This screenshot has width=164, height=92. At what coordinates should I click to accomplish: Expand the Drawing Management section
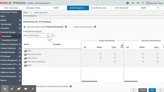20,60
